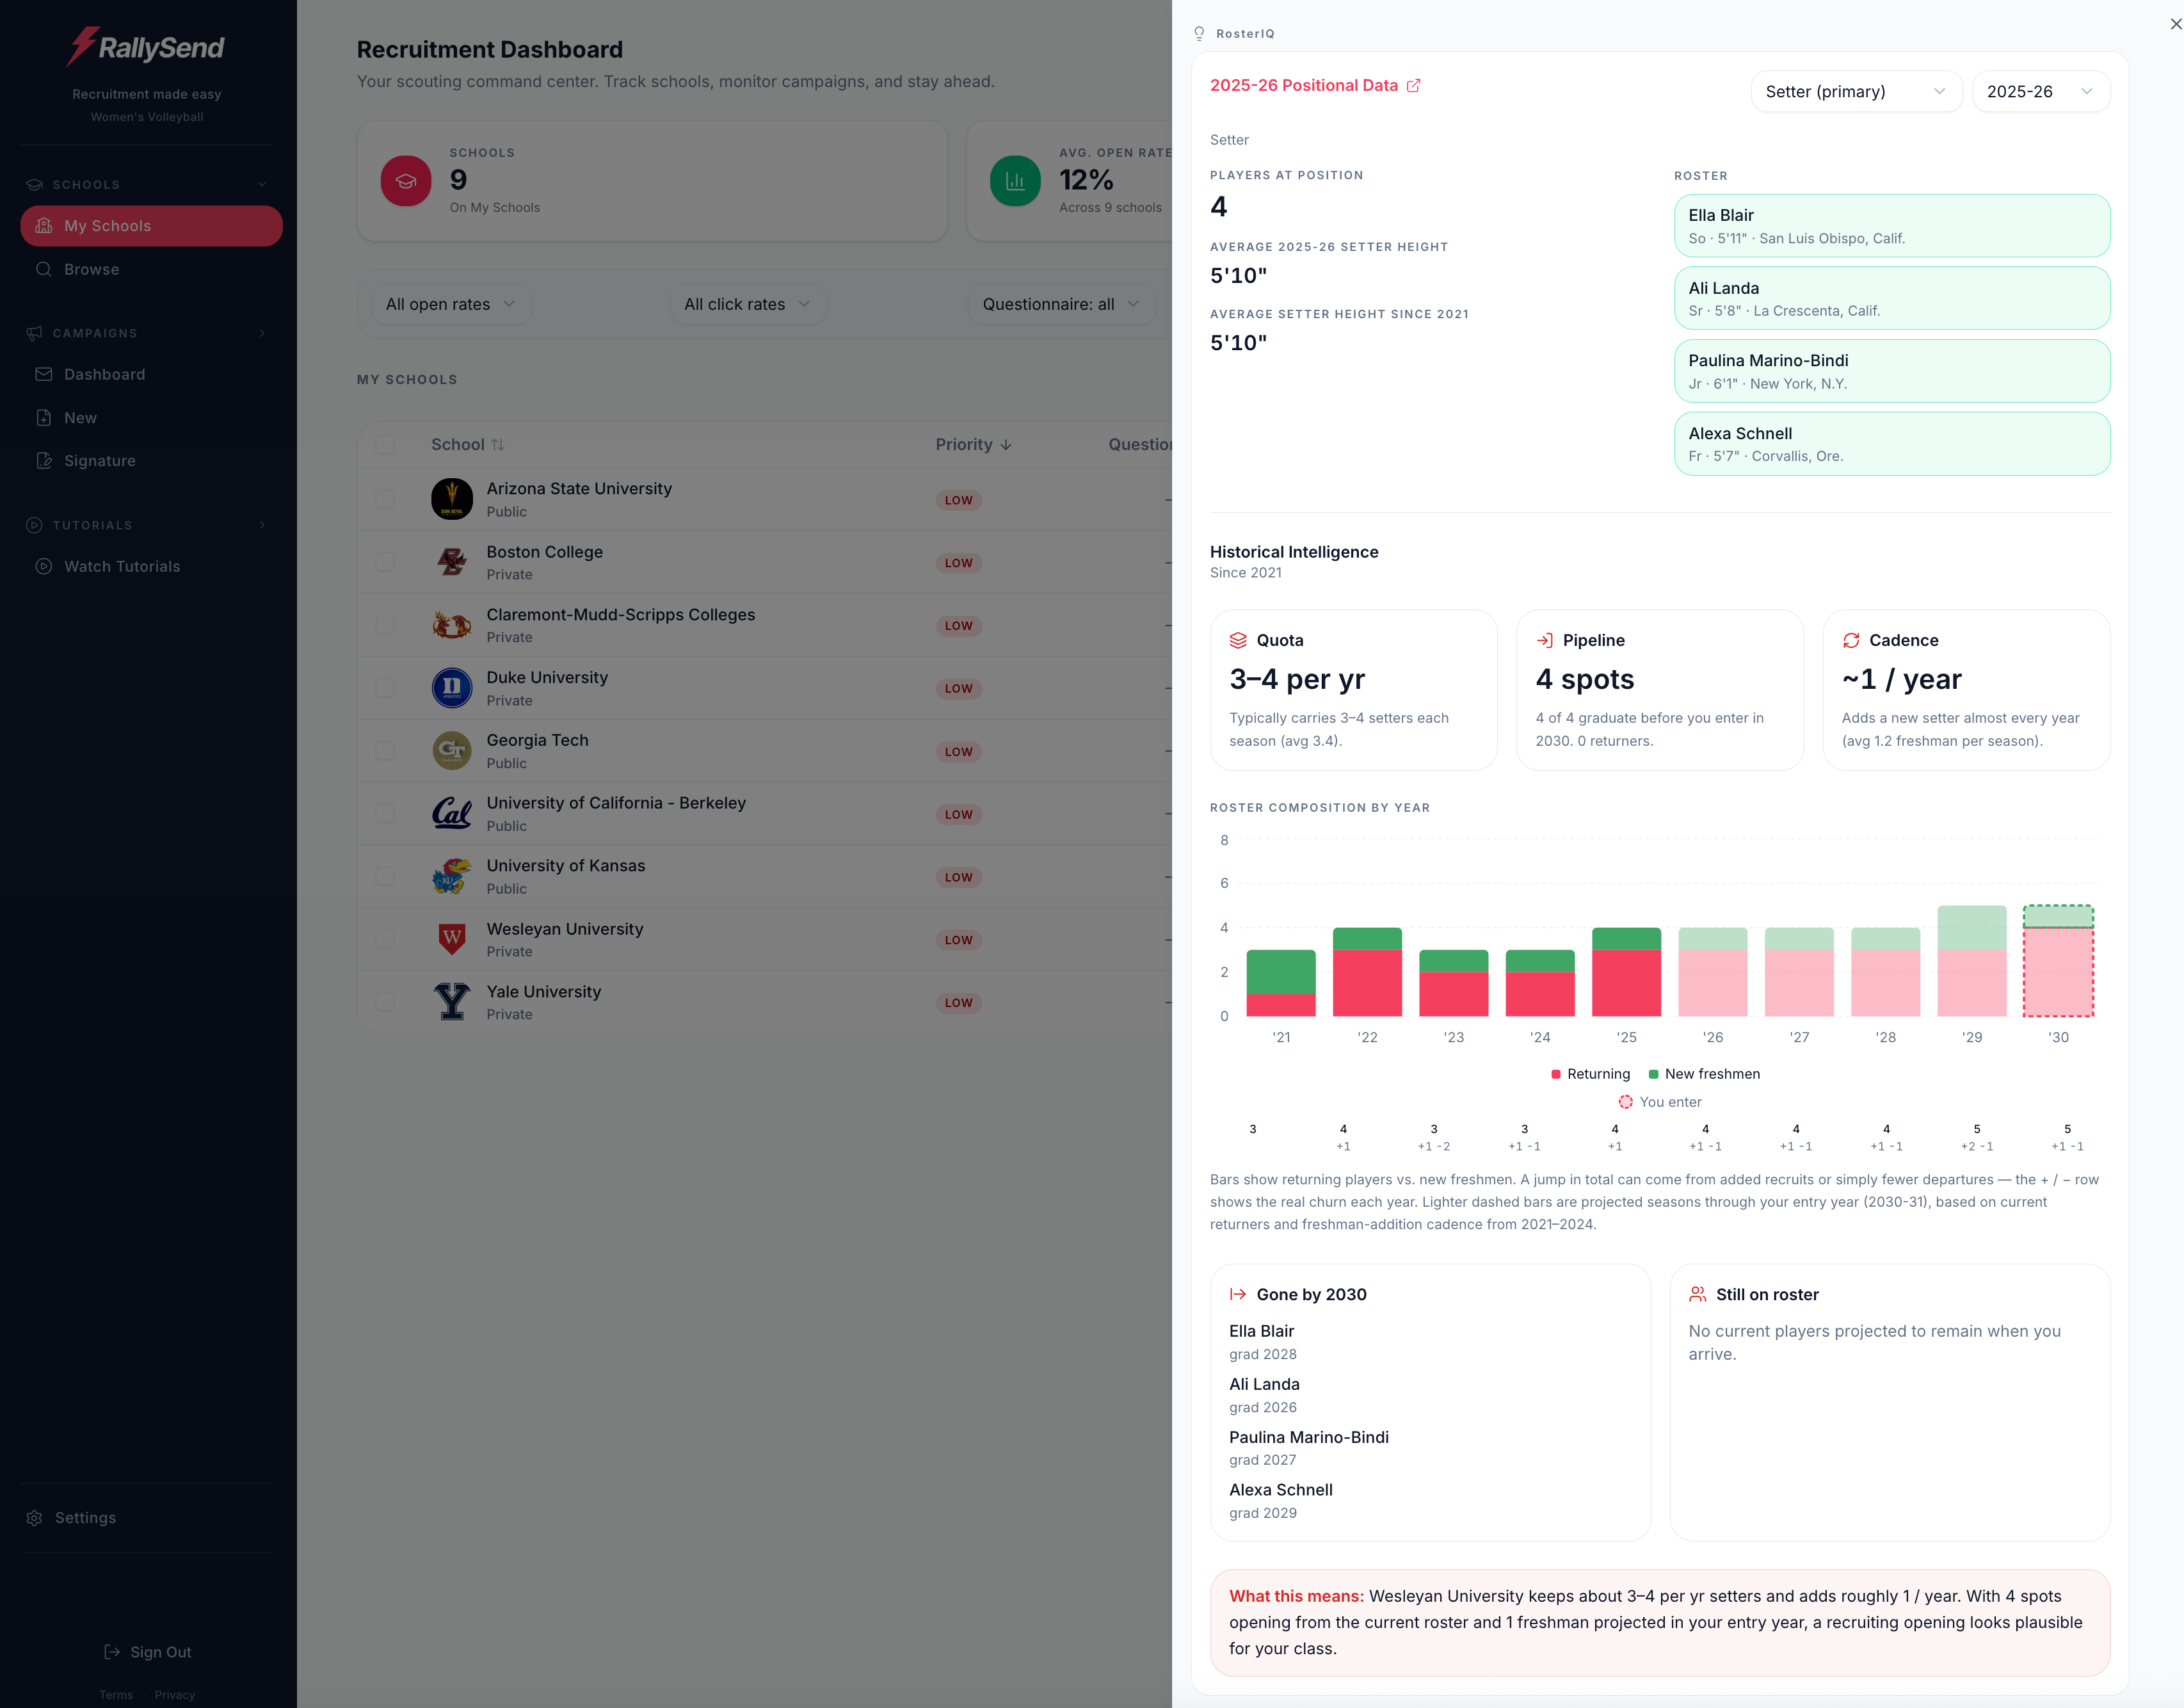Close the RosterIQ panel
This screenshot has height=1708, width=2184.
pos(2175,24)
